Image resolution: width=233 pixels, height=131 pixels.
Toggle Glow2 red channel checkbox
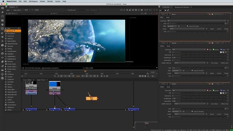tap(208, 49)
